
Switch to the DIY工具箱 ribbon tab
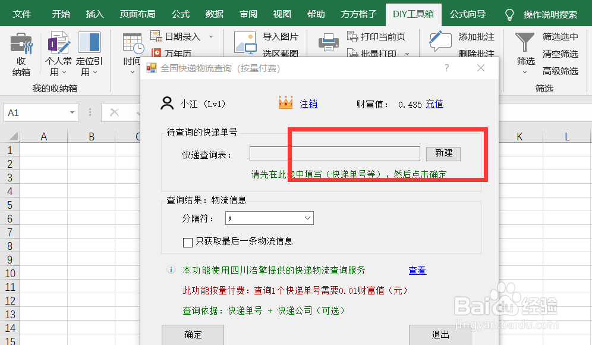(413, 14)
